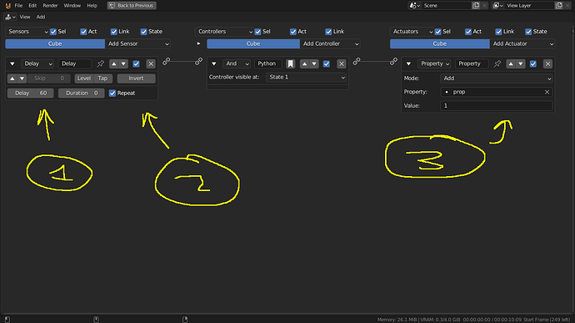Open Add Controller dropdown

click(330, 43)
